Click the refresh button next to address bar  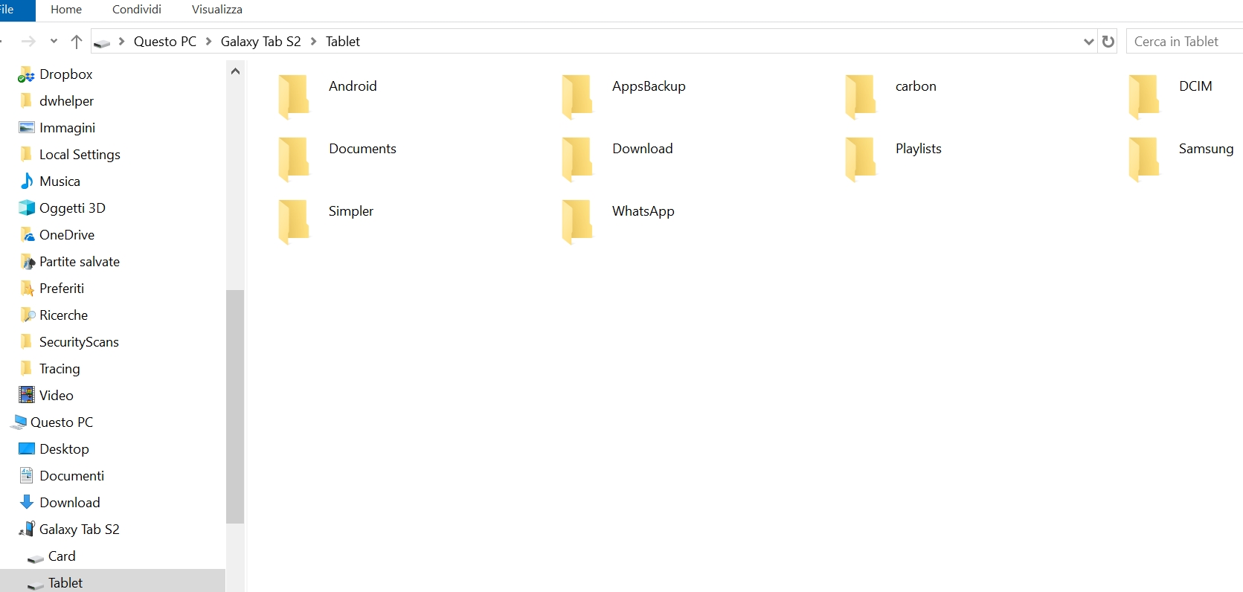click(x=1108, y=42)
